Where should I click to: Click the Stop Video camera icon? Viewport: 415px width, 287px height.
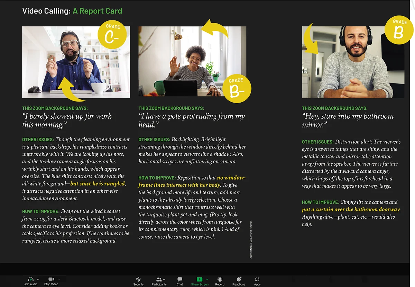coord(51,279)
